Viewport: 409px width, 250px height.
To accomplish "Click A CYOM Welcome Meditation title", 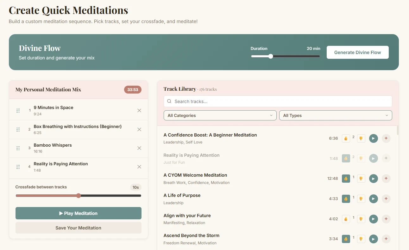I will coord(195,175).
